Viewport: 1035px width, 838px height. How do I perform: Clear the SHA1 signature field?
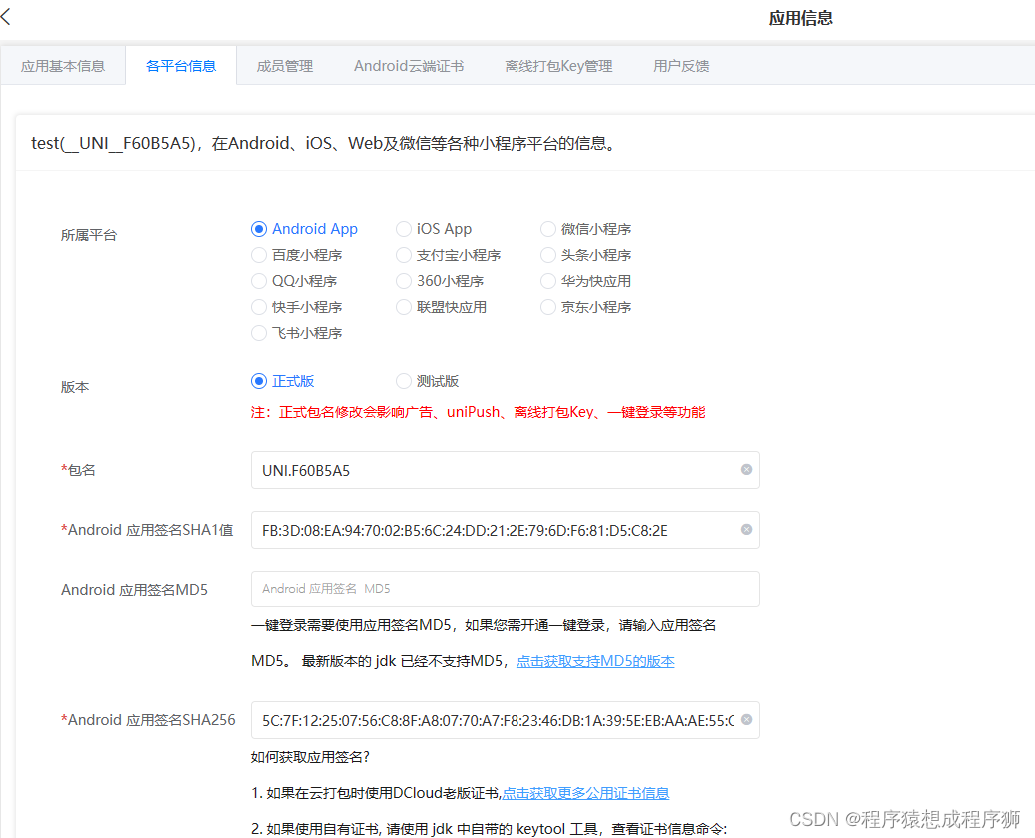(746, 530)
